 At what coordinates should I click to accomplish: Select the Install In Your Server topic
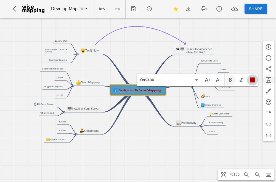(x=86, y=109)
